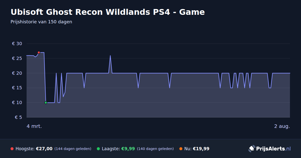Click the € 5 axis label

coord(18,117)
